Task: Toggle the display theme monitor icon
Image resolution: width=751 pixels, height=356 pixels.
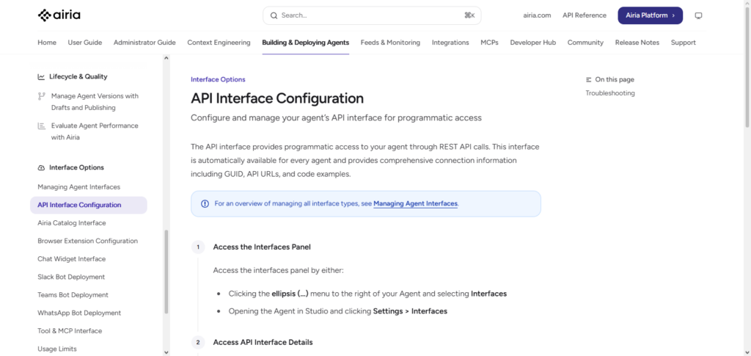Action: point(698,16)
